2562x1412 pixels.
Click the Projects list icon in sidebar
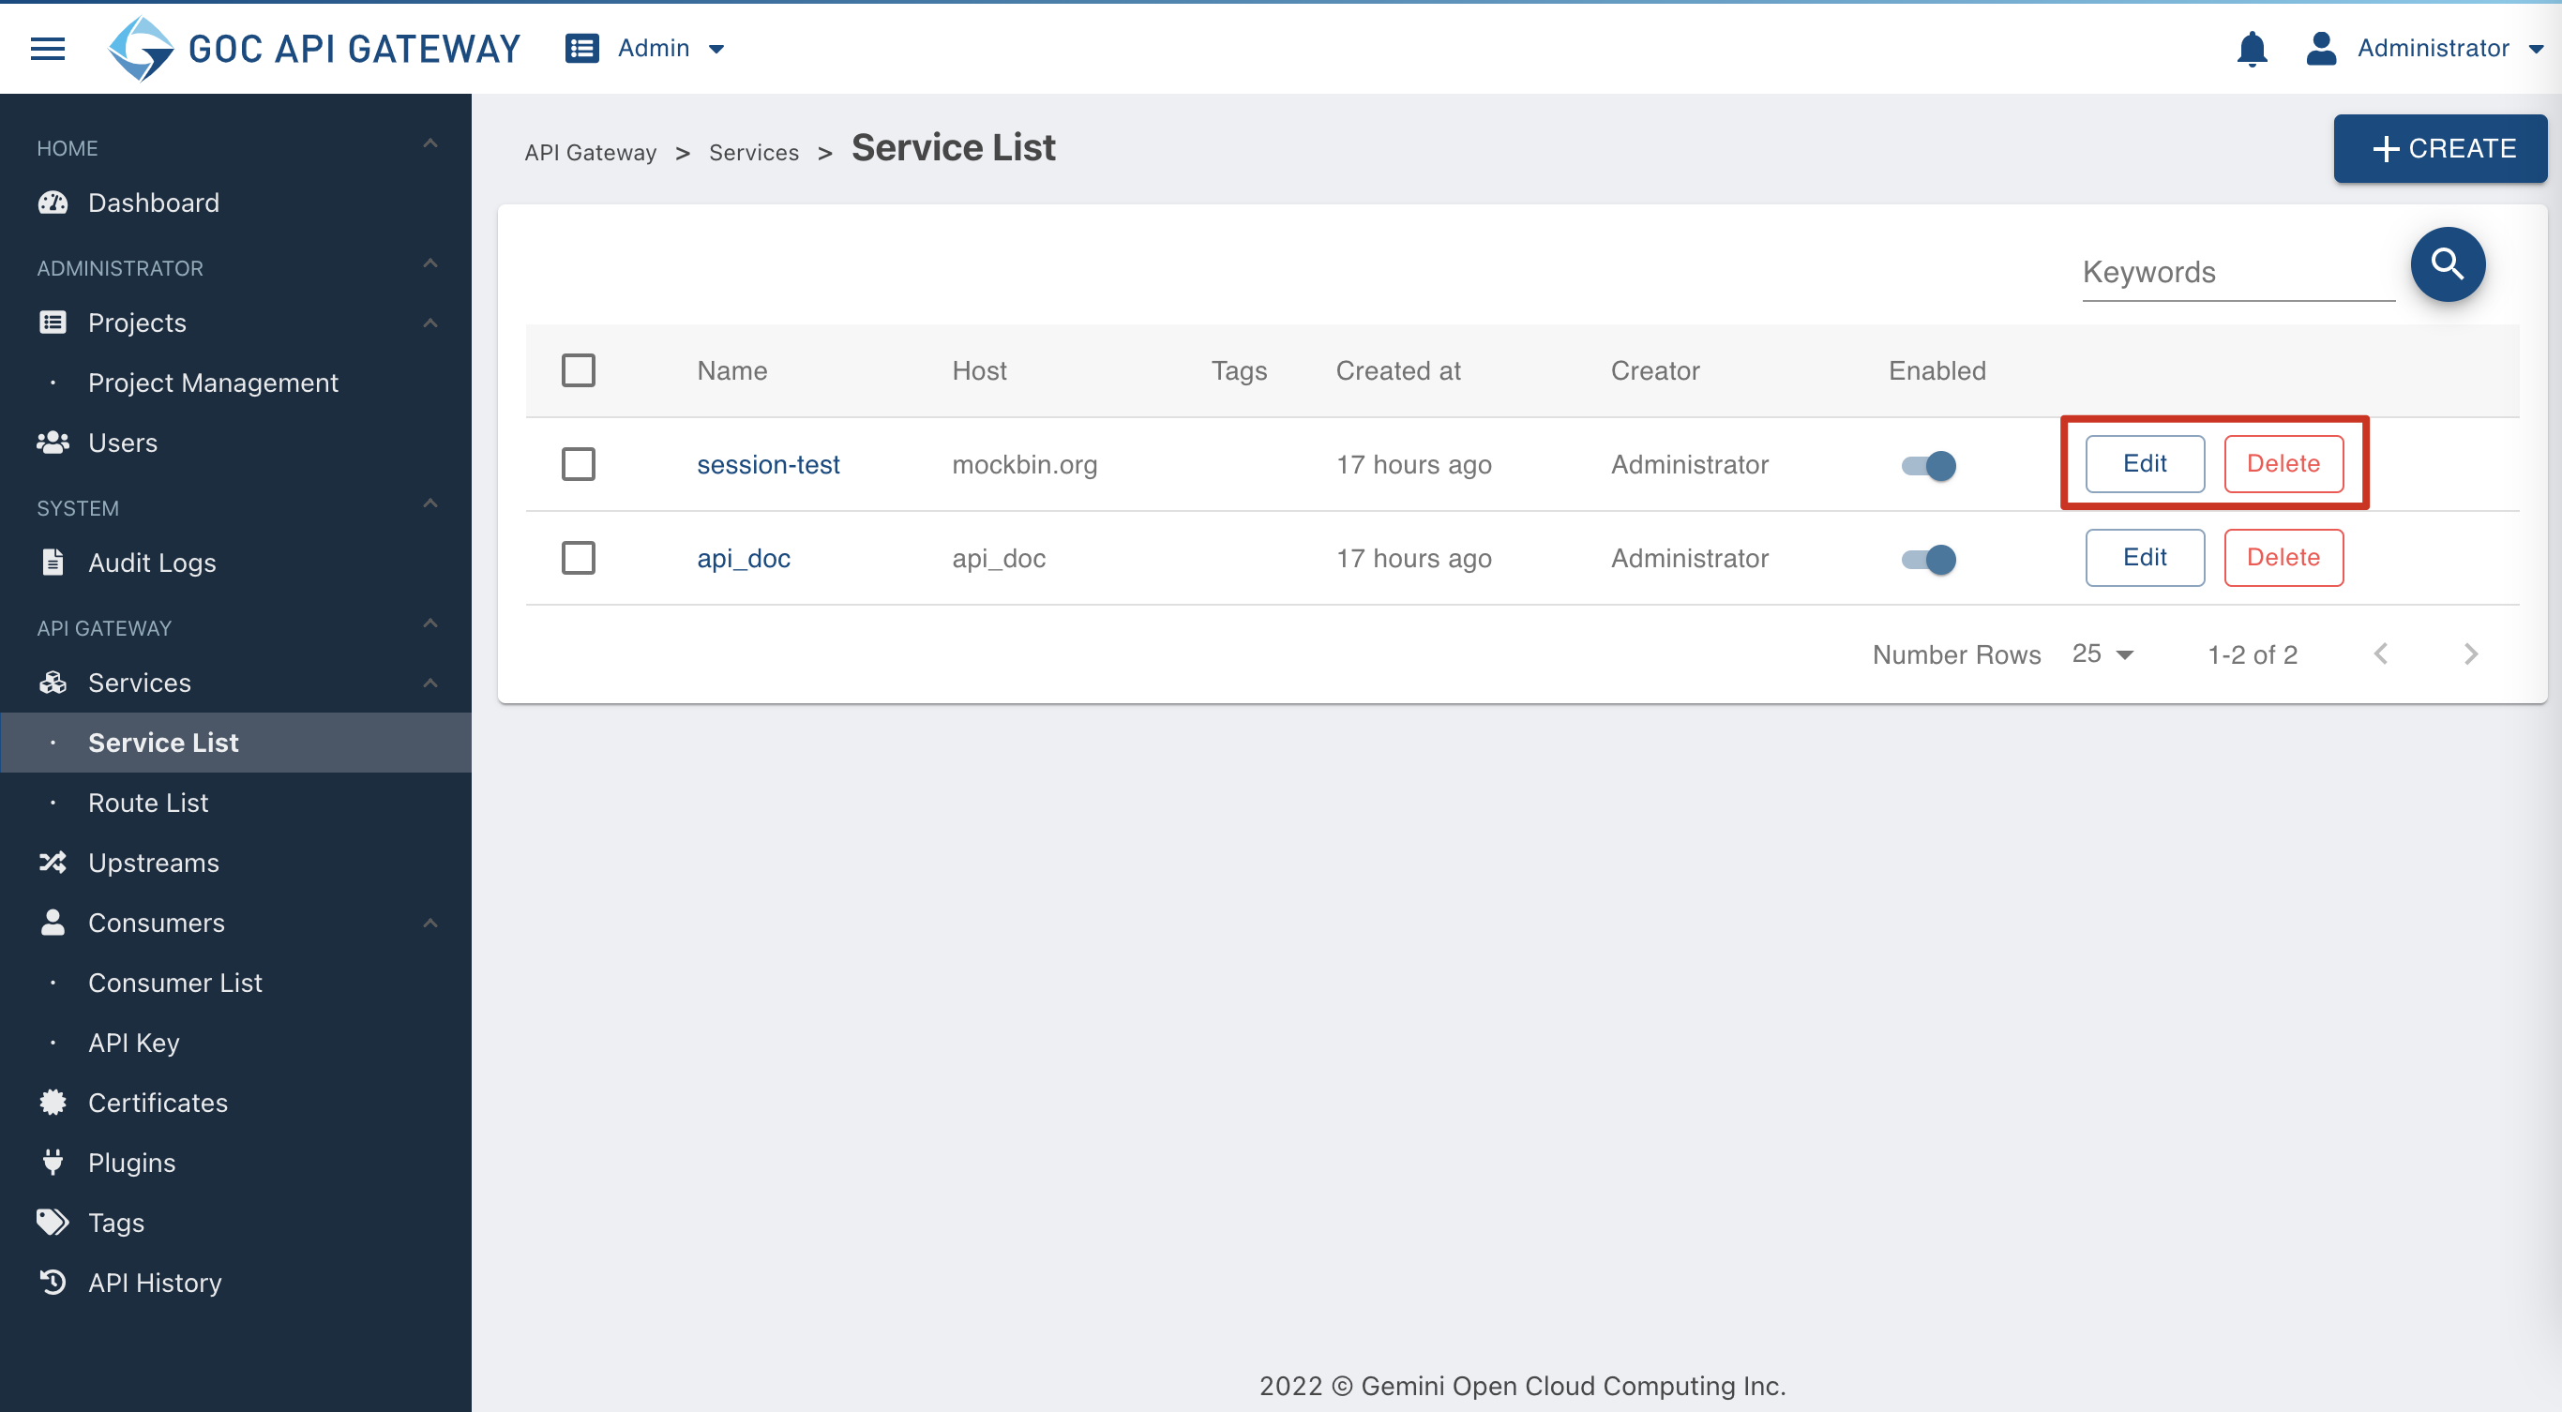click(x=53, y=323)
